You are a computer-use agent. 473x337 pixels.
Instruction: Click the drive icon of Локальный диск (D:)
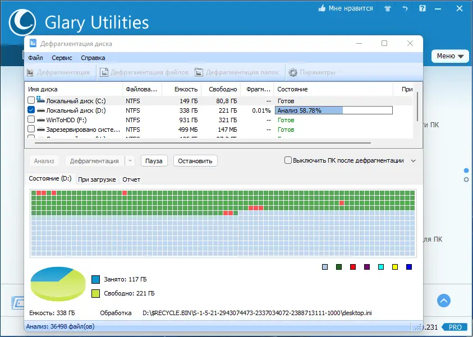[41, 110]
